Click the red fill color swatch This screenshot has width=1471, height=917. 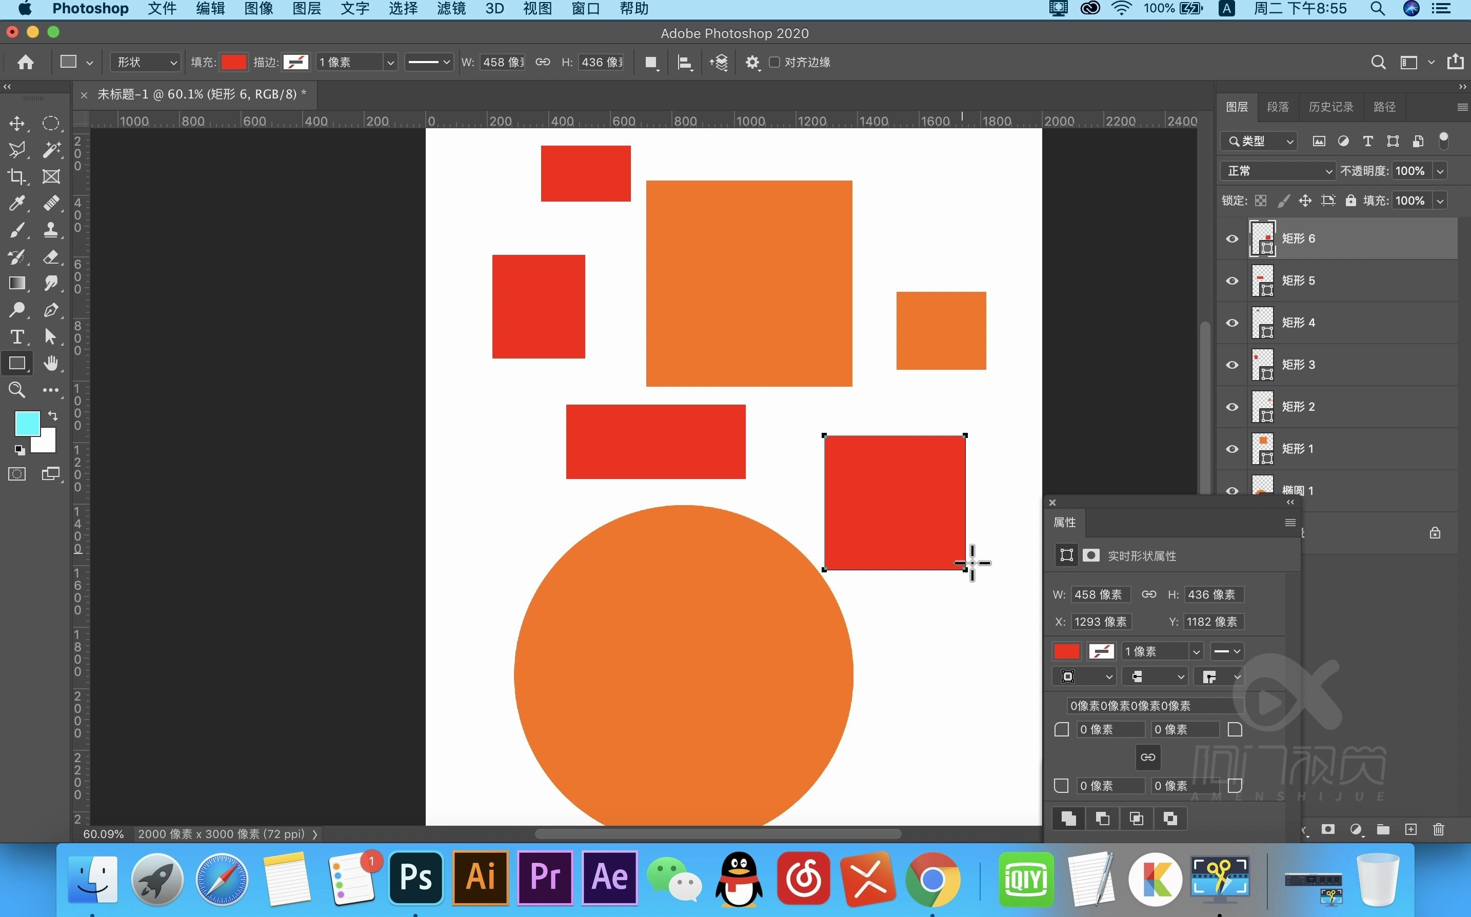[233, 63]
